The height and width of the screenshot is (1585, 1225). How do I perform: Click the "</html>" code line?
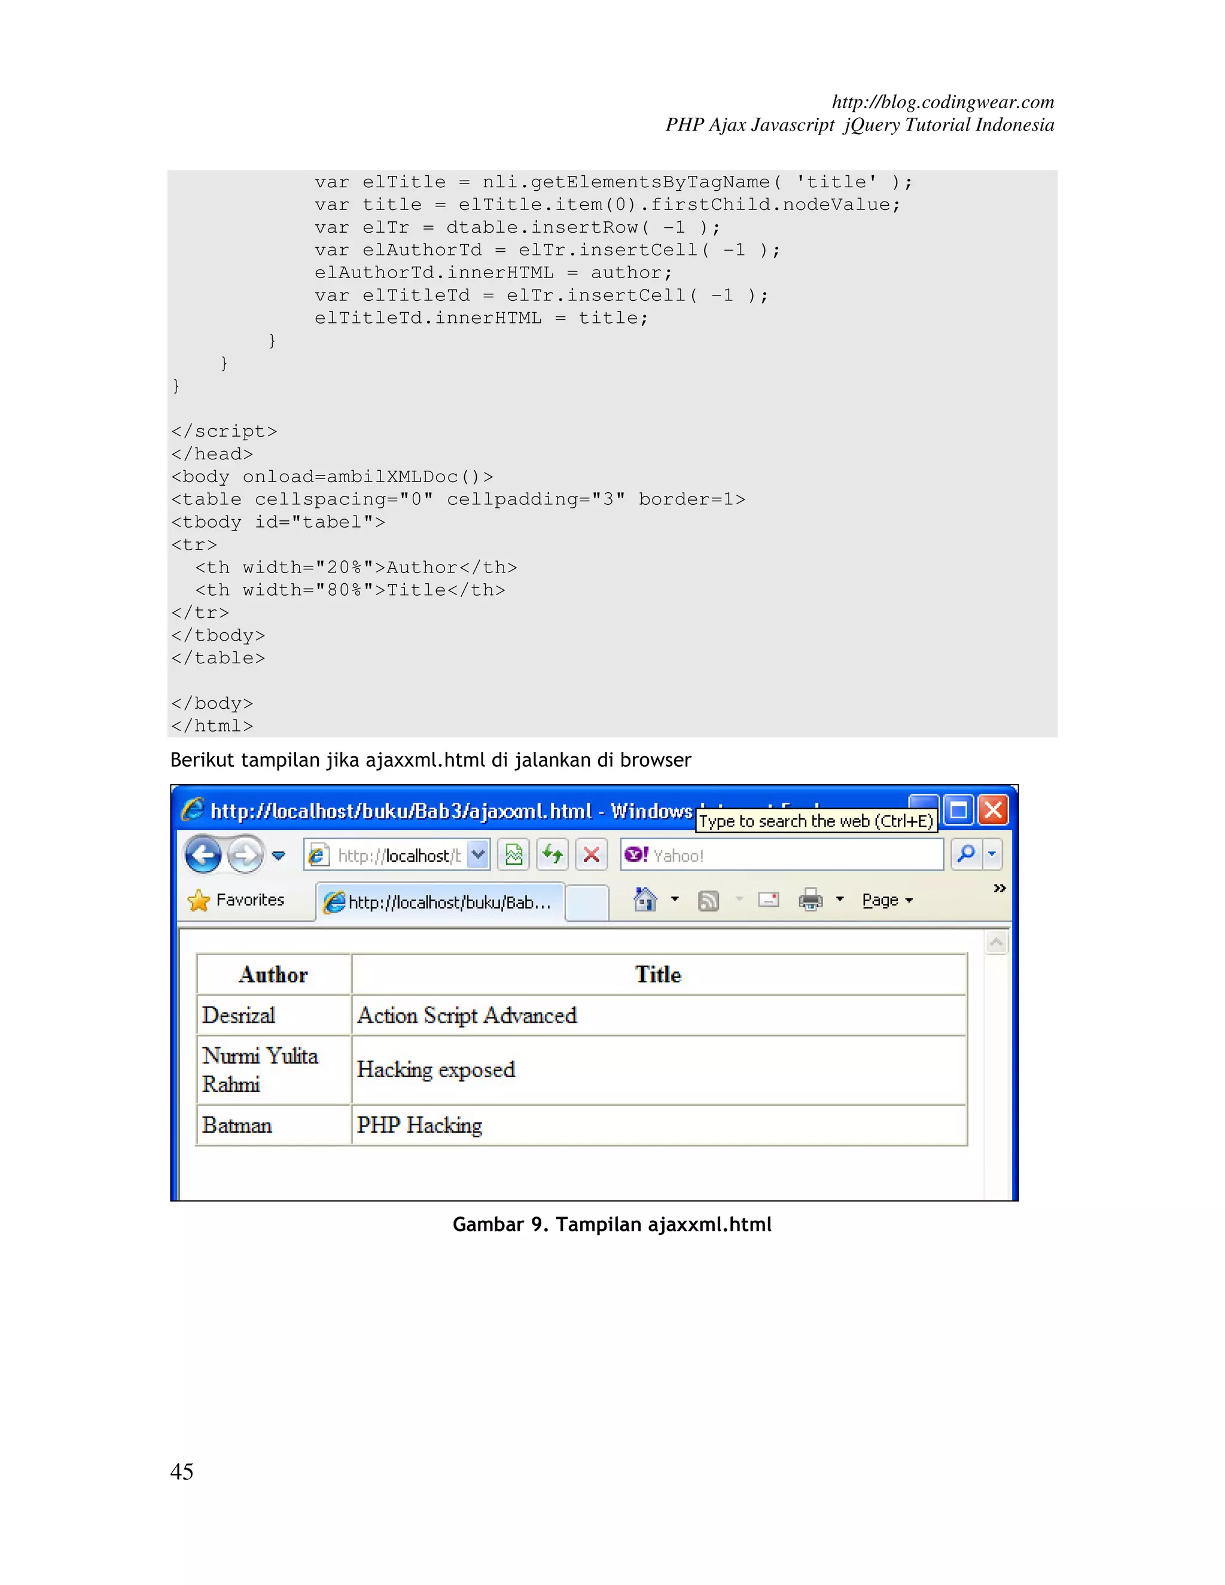pos(212,726)
